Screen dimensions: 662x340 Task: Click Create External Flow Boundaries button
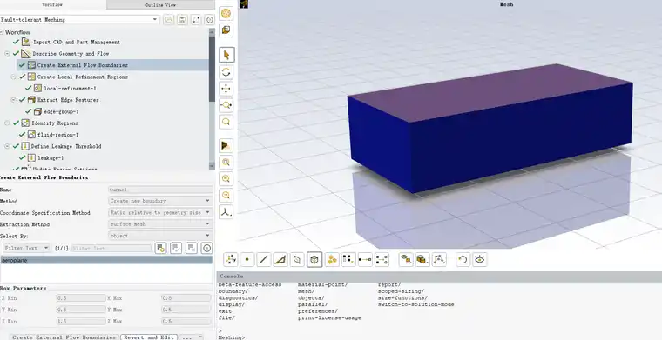click(64, 337)
